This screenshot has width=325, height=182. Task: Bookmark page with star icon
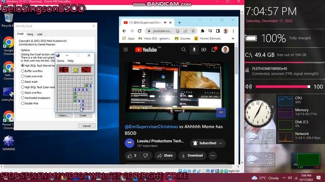193,31
